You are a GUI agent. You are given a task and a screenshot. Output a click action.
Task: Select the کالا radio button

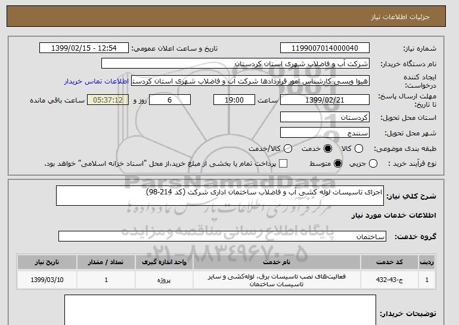pyautogui.click(x=359, y=148)
